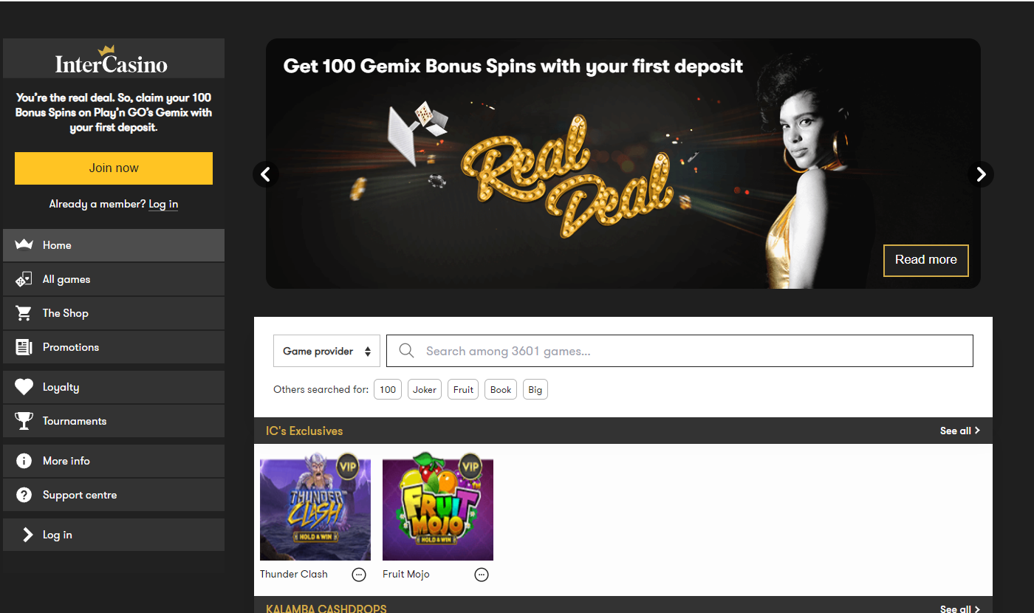1034x613 pixels.
Task: Click the search magnifier icon
Action: point(406,351)
